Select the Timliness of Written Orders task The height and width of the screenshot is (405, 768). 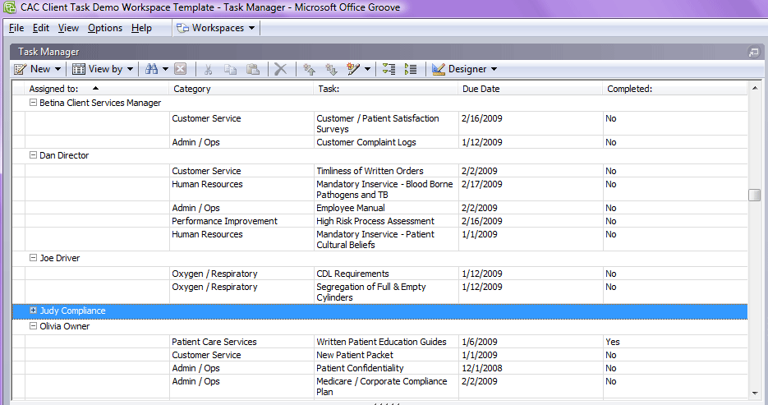pyautogui.click(x=370, y=171)
